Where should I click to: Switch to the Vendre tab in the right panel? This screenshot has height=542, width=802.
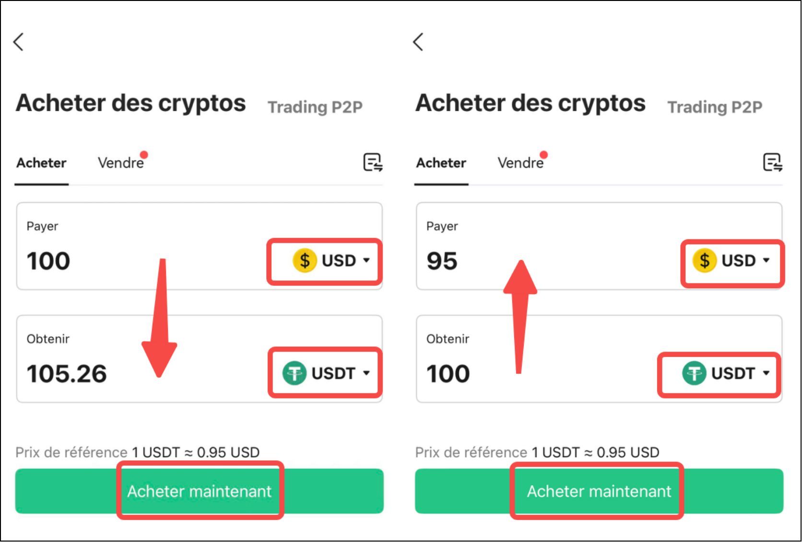(521, 163)
